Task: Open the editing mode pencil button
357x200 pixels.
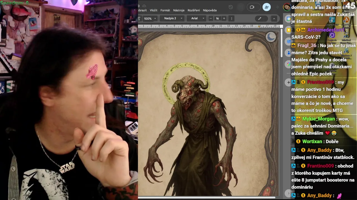Action: coord(261,18)
